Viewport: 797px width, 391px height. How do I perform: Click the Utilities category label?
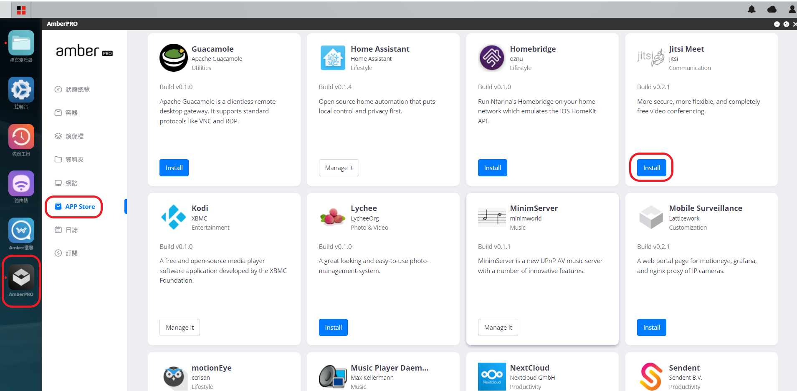201,68
